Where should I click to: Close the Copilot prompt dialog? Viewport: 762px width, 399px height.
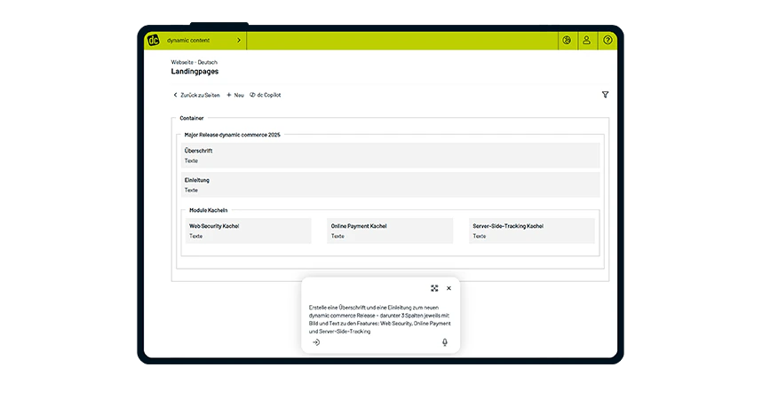[449, 288]
